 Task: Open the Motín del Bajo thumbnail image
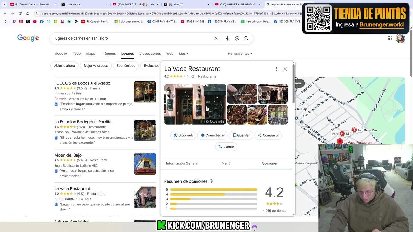(x=145, y=164)
